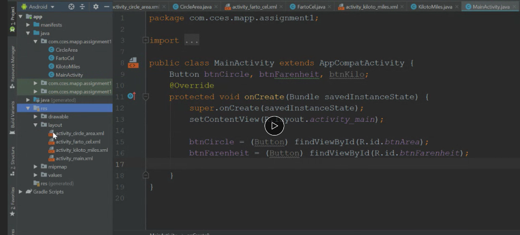The height and width of the screenshot is (235, 520).
Task: Click the Gradle Scripts elephant icon
Action: (29, 191)
